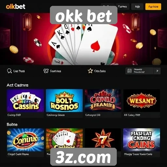Open the Wesant game thumbnail
This screenshot has height=167, width=167.
[x=142, y=100]
